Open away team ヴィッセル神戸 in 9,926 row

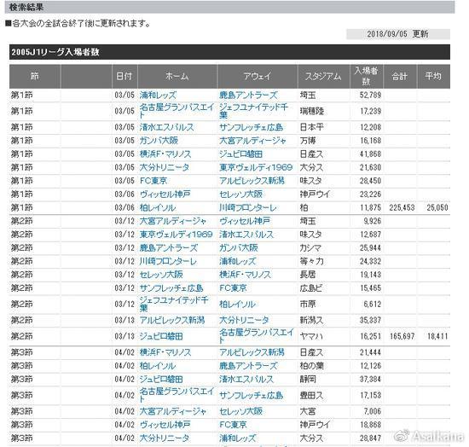coord(245,221)
